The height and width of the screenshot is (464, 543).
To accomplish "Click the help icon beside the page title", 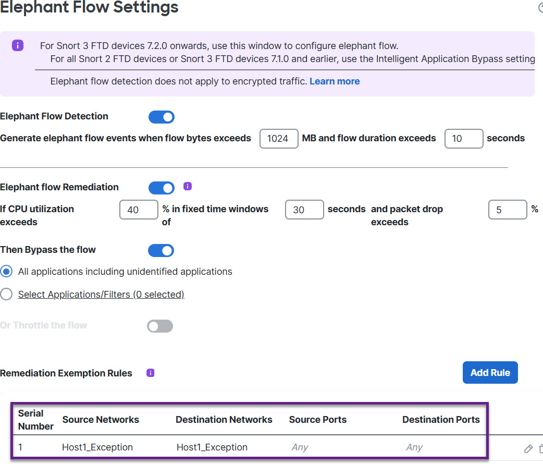I will 540,7.
